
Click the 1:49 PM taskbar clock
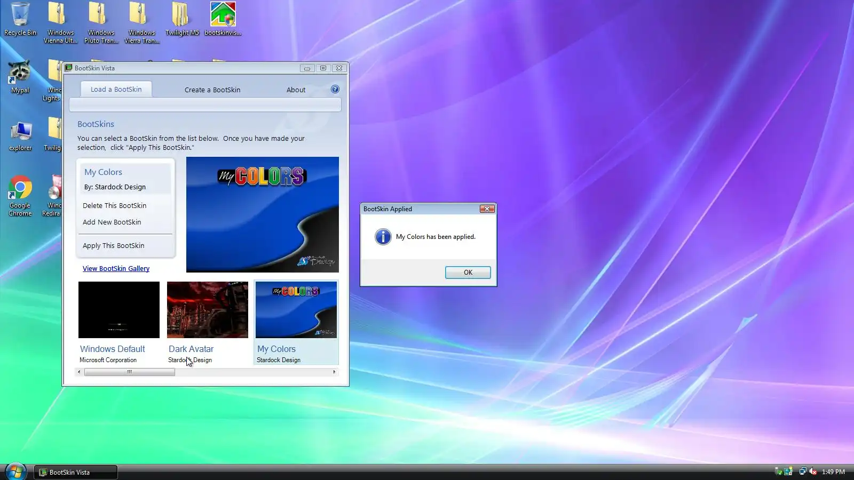(x=833, y=472)
